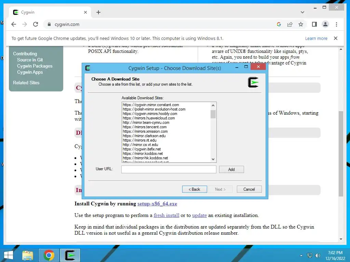Open Contributing sidebar link
The image size is (350, 262).
coord(25,54)
